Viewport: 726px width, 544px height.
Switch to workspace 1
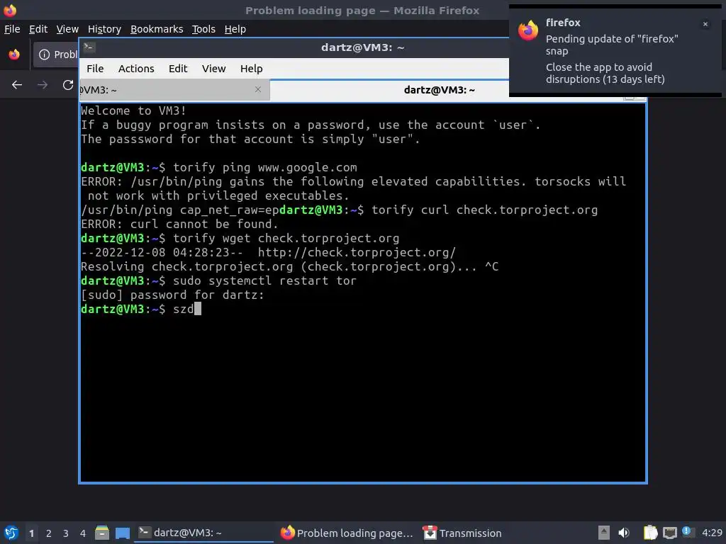click(x=31, y=533)
